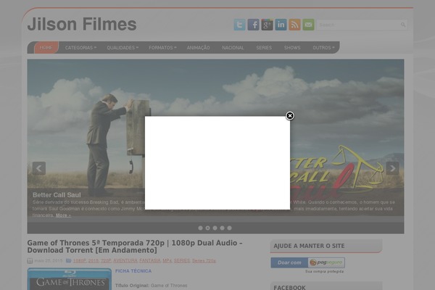Click the FICHA TÉCNICA heading text
Screen dimensions: 435x290
(133, 271)
